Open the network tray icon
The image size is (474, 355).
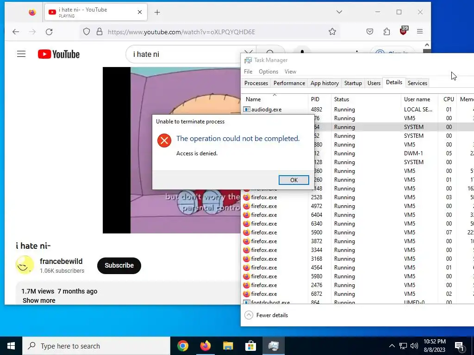pos(403,346)
